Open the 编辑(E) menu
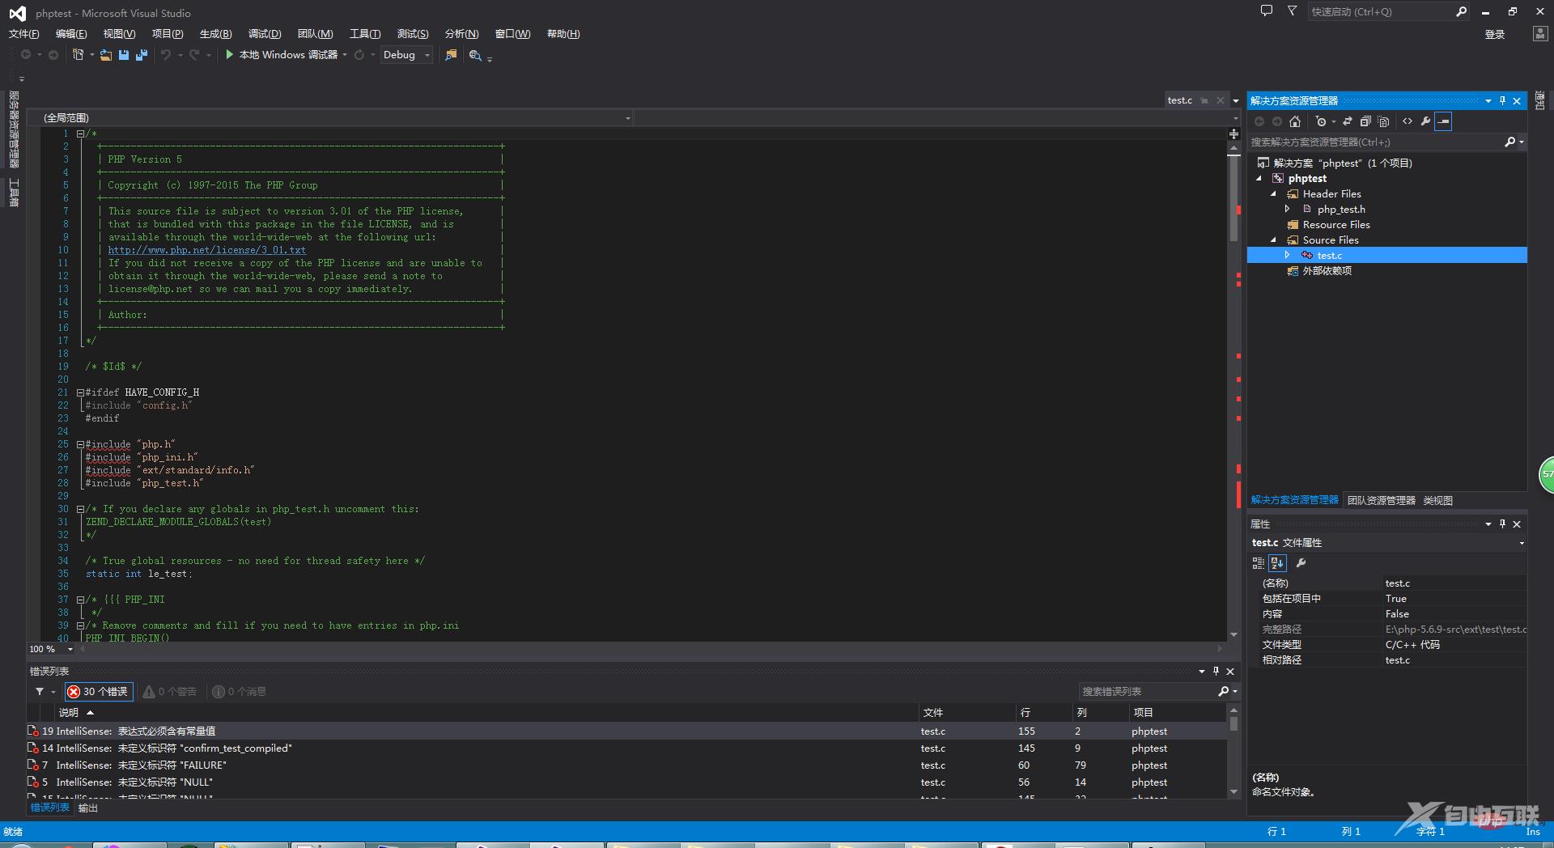 tap(71, 34)
